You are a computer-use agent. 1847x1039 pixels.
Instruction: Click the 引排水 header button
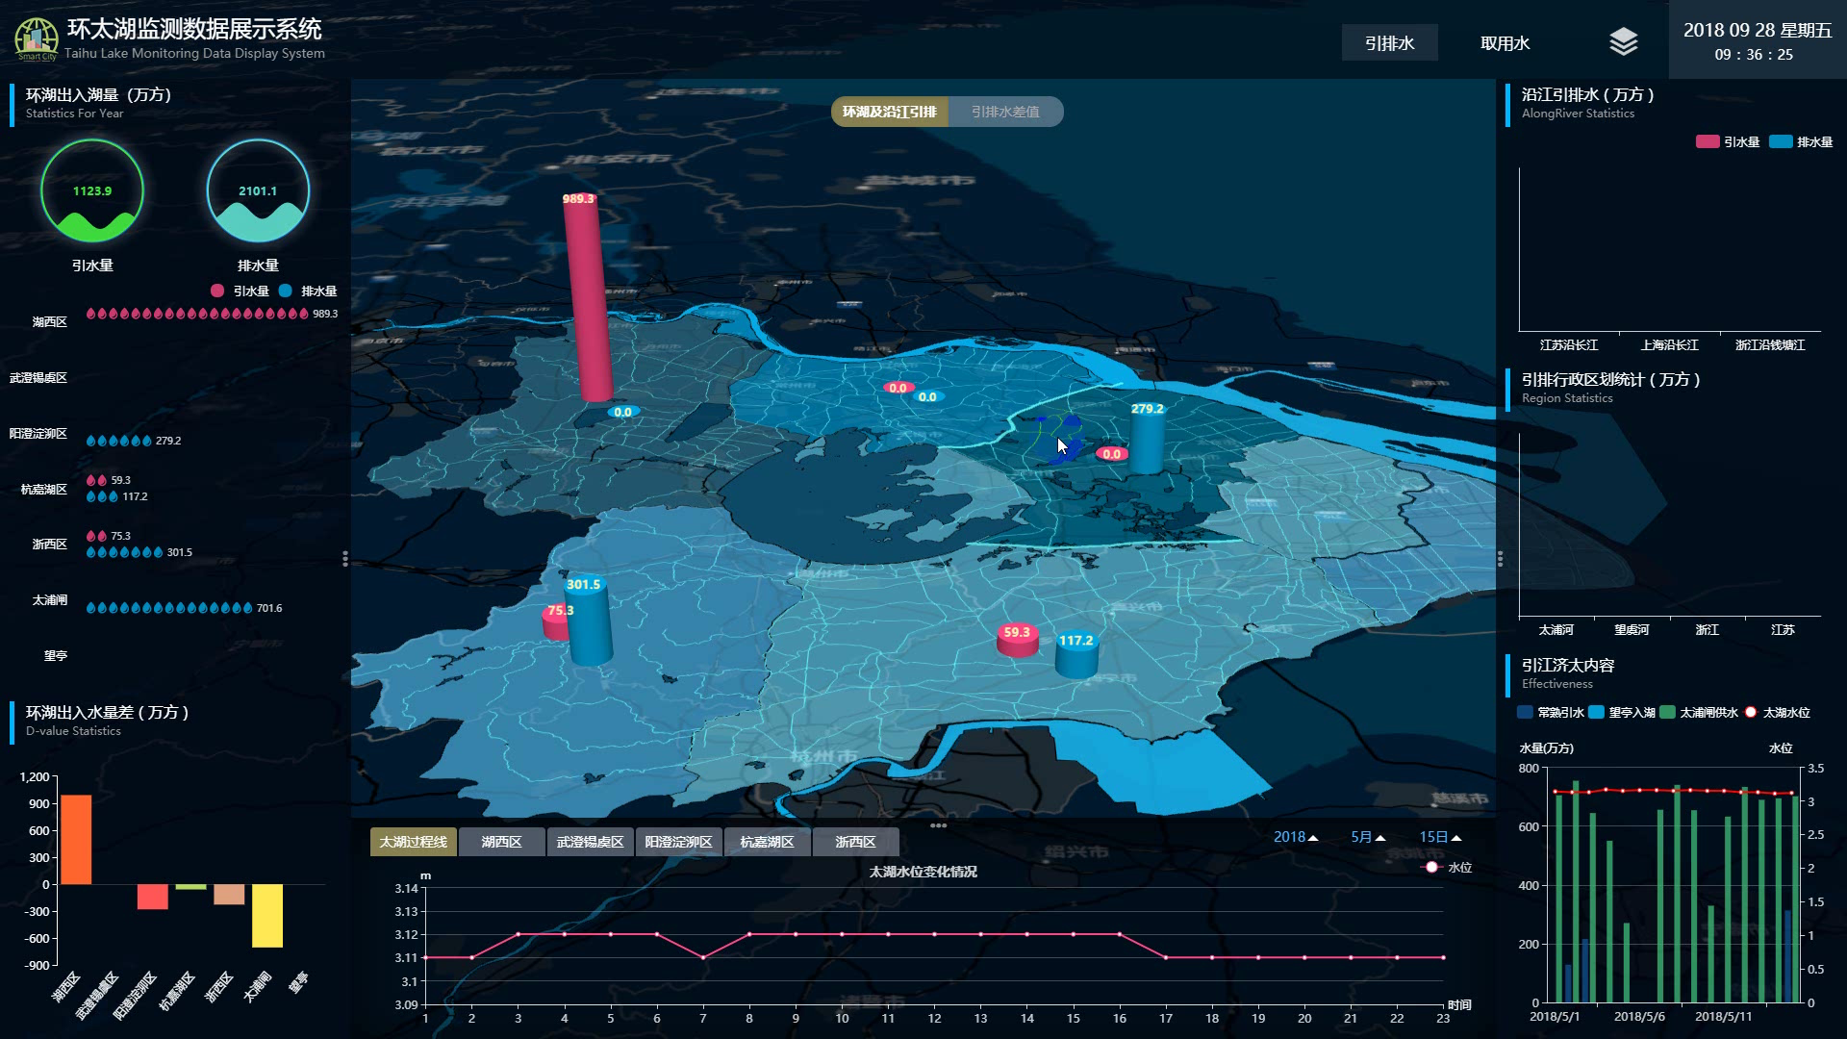pyautogui.click(x=1389, y=43)
